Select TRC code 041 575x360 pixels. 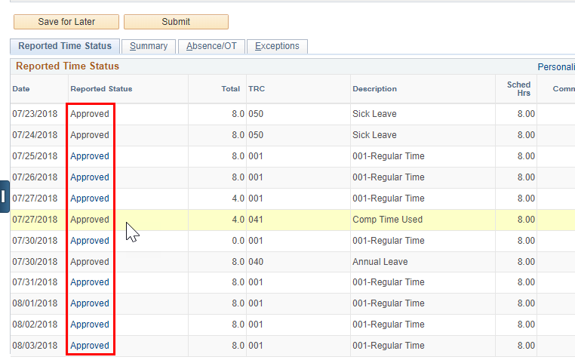pyautogui.click(x=256, y=220)
